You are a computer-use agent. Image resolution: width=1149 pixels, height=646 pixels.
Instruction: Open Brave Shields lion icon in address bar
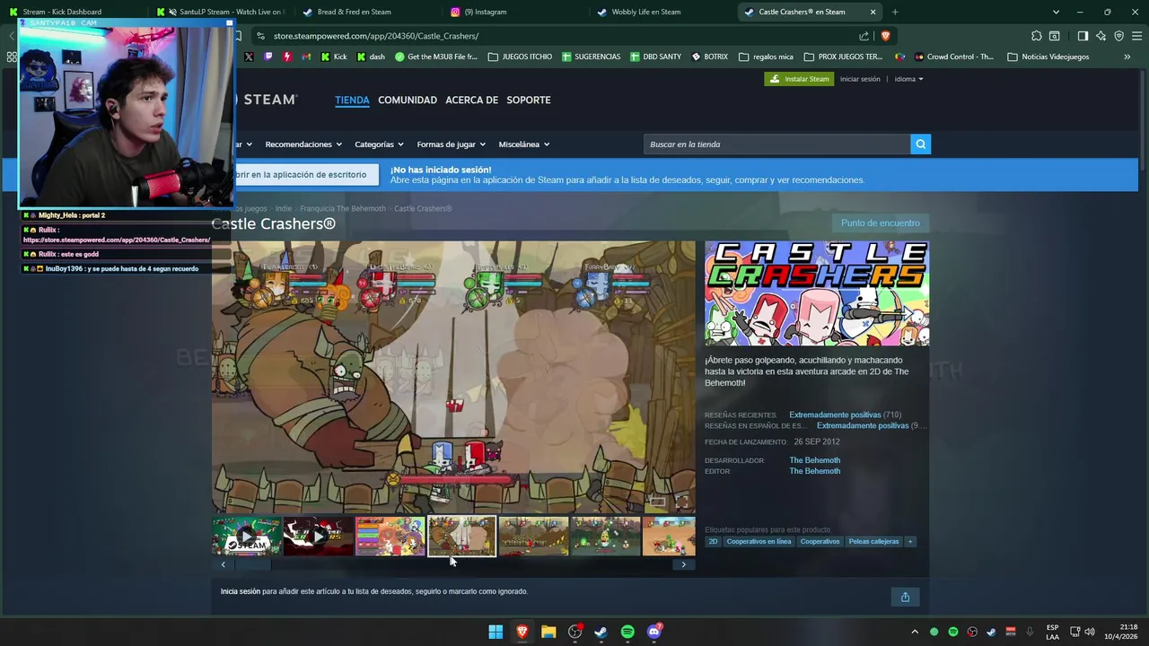click(885, 36)
